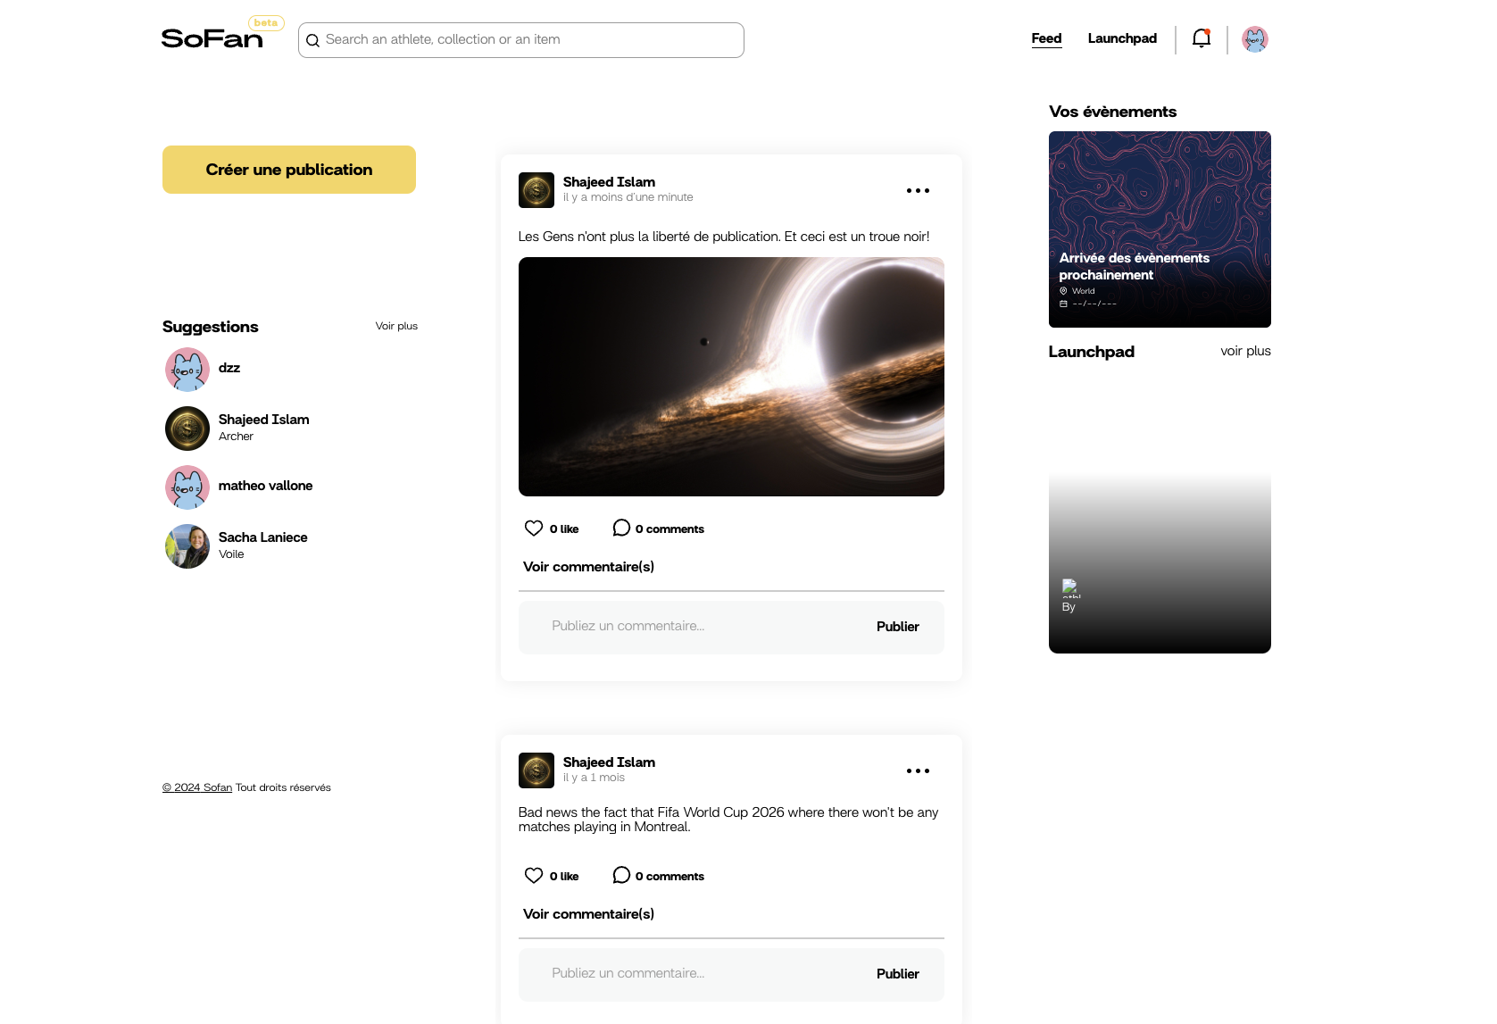This screenshot has width=1497, height=1024.
Task: Open three-dot menu on black hole post
Action: (918, 191)
